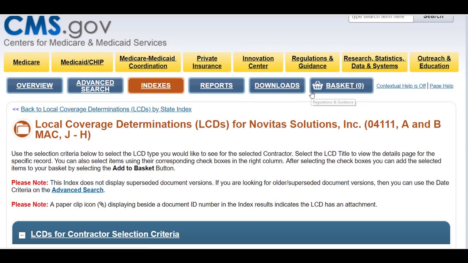Open the Page Help link
The width and height of the screenshot is (468, 263).
(x=441, y=86)
